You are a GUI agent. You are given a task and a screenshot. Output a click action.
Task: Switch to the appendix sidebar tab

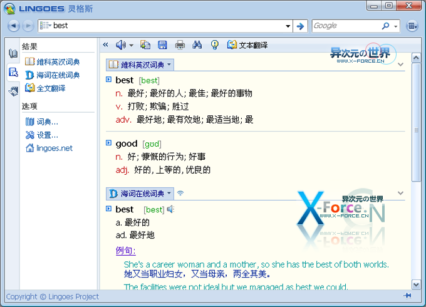[13, 91]
